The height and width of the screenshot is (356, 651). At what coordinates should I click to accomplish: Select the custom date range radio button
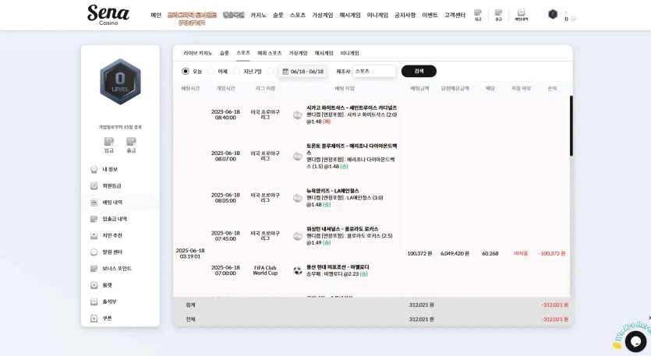(x=271, y=72)
